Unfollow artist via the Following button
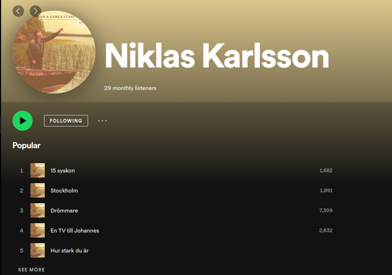This screenshot has height=275, width=392. coord(66,121)
